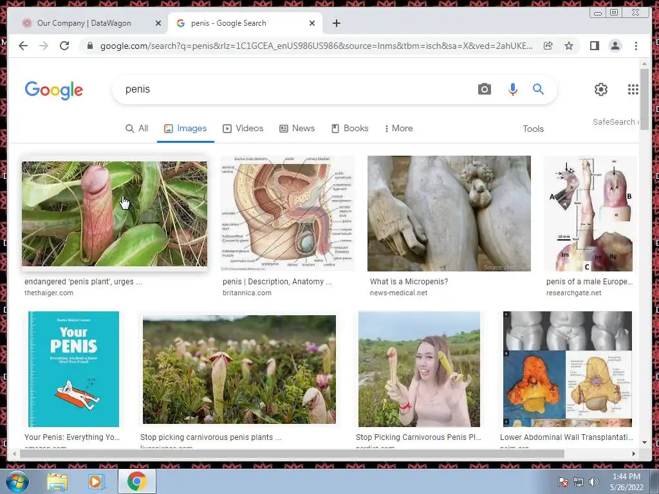Start voice search with microphone
This screenshot has width=659, height=494.
[x=513, y=89]
